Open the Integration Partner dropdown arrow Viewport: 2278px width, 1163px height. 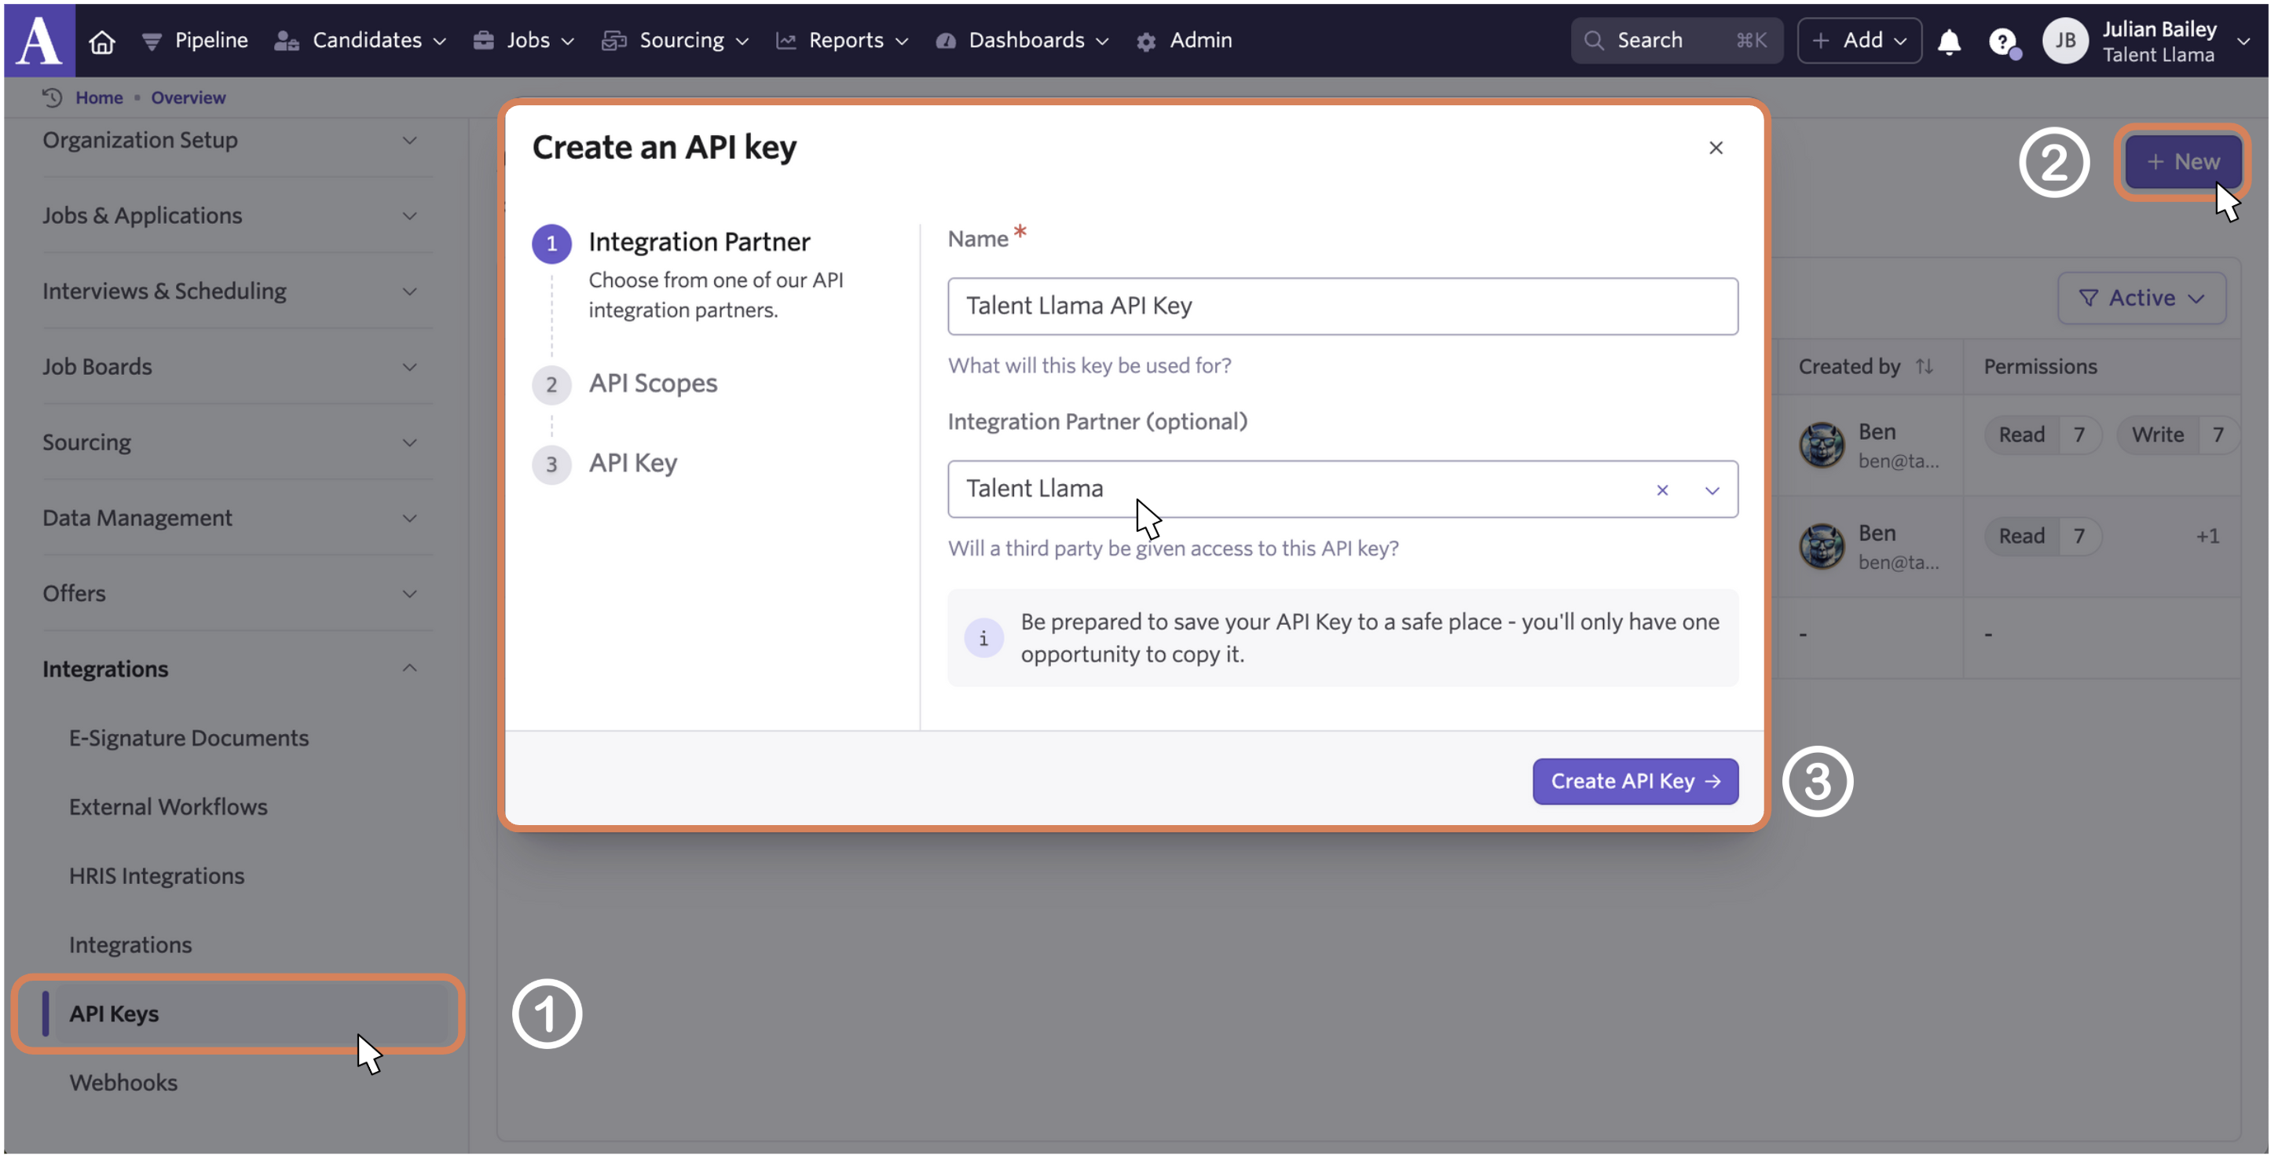[1712, 490]
